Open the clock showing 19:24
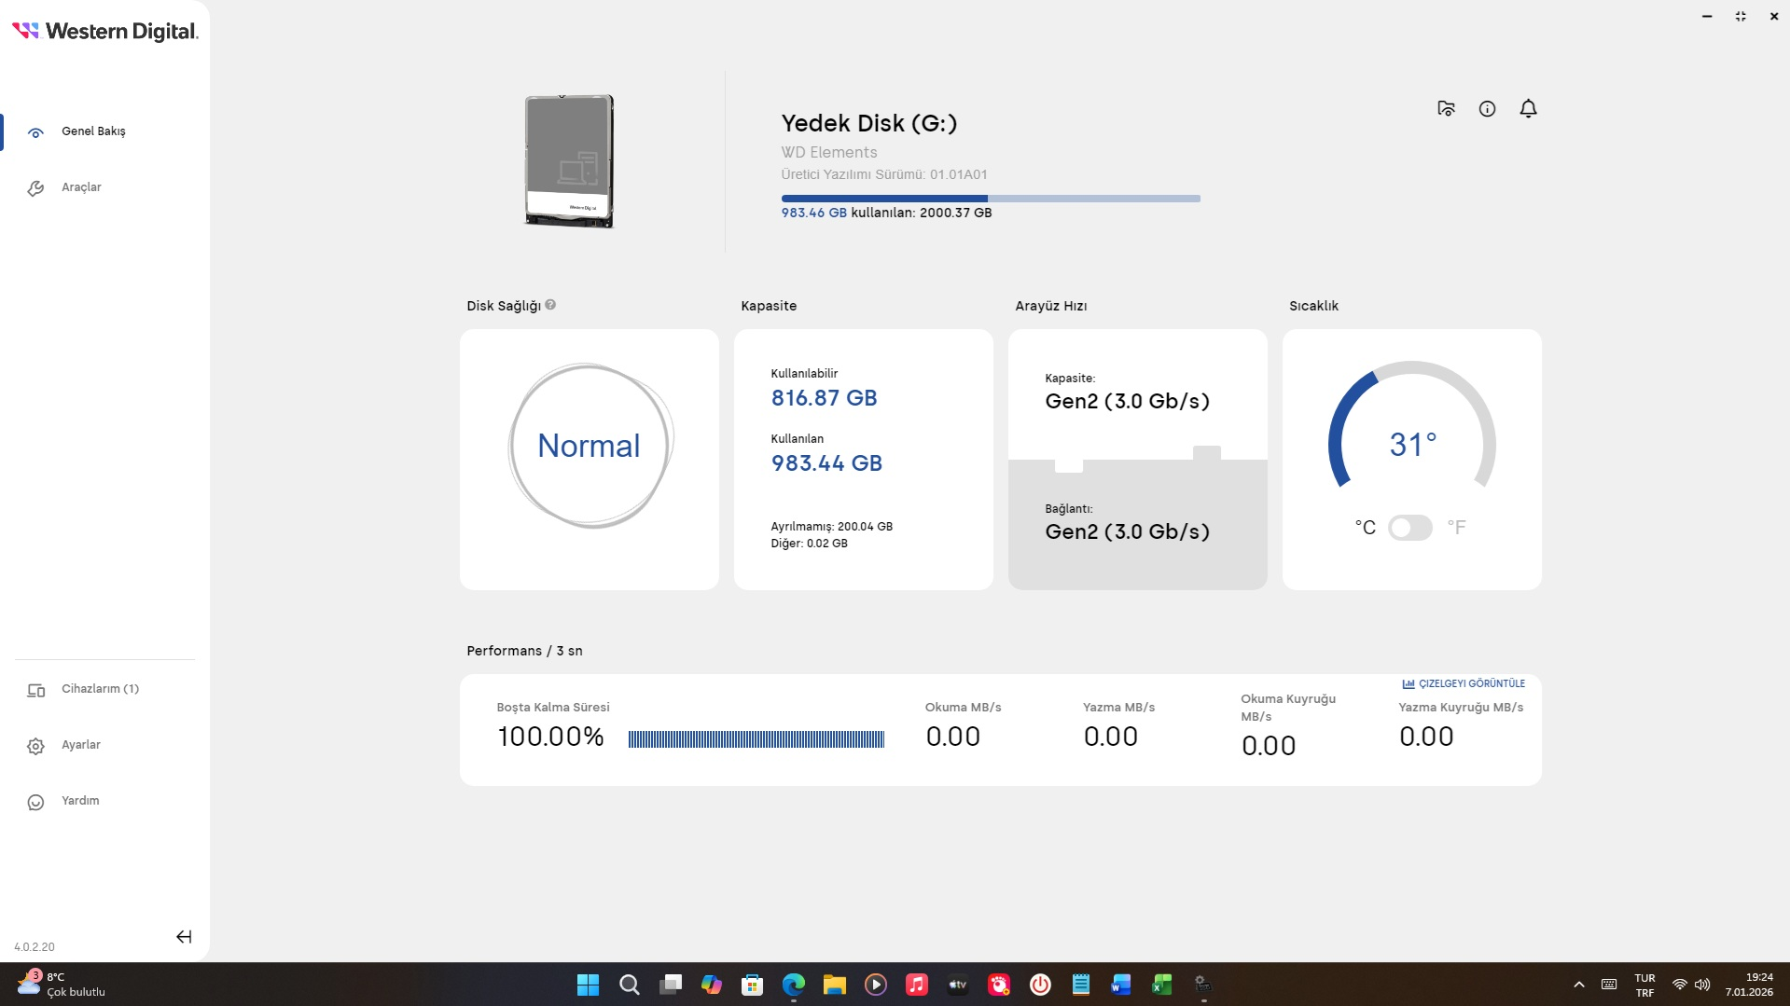The image size is (1790, 1006). click(x=1749, y=985)
